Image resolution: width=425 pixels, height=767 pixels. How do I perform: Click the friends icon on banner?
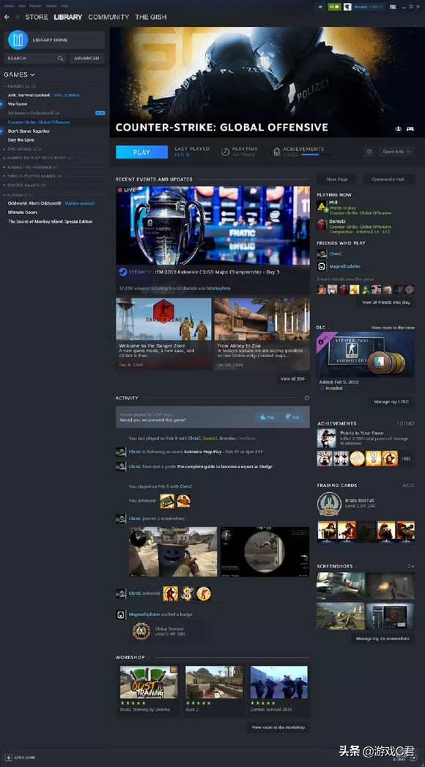399,128
